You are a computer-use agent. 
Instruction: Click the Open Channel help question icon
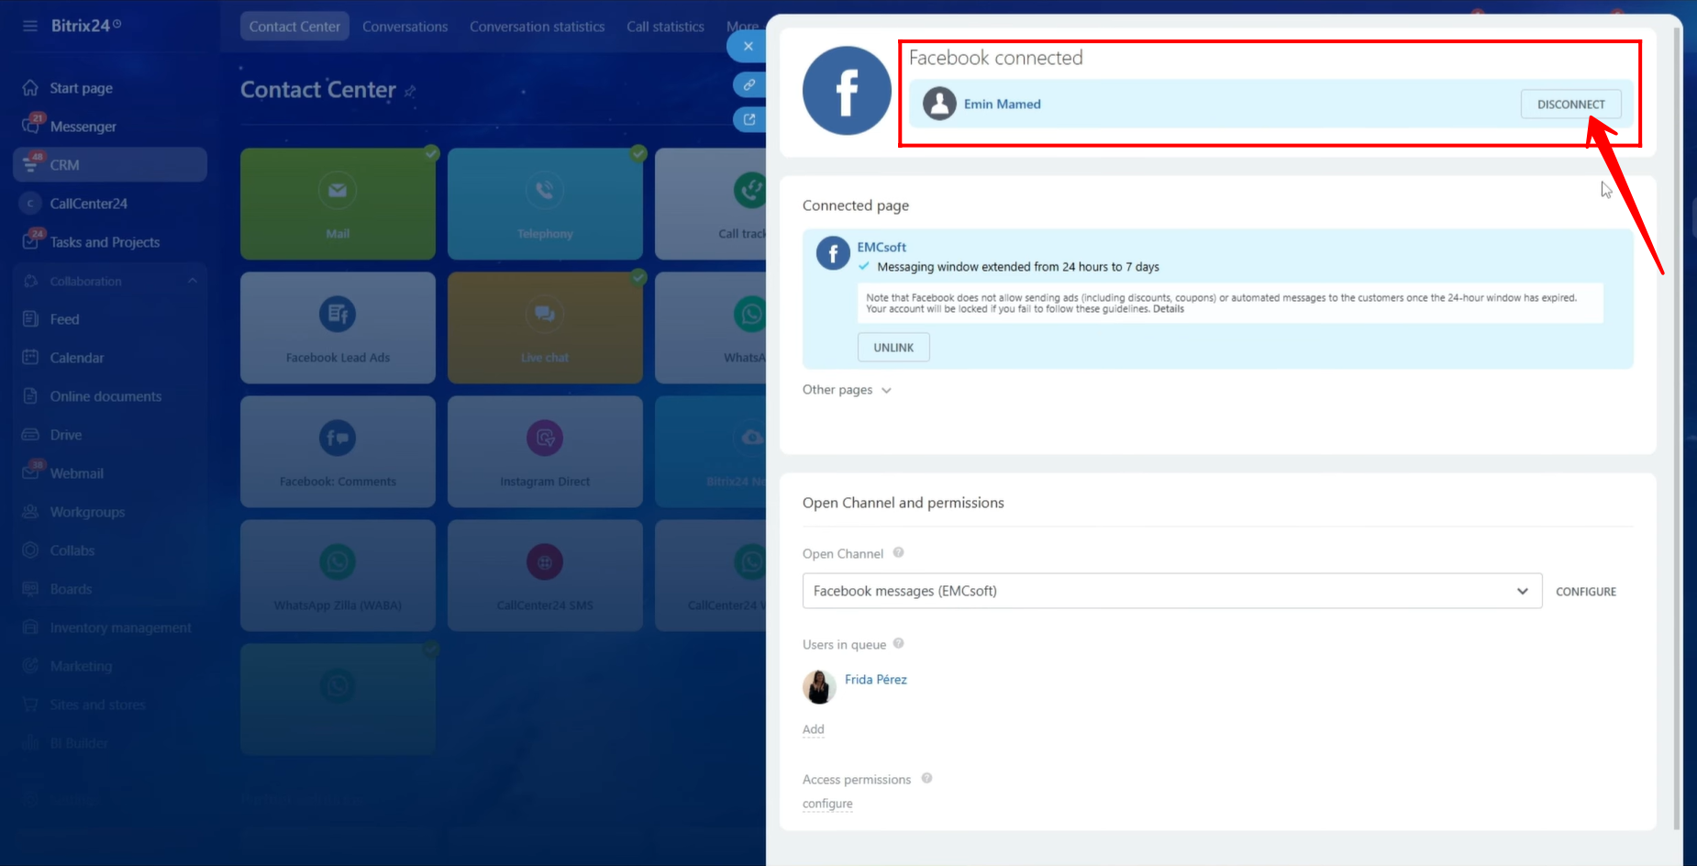pos(898,552)
